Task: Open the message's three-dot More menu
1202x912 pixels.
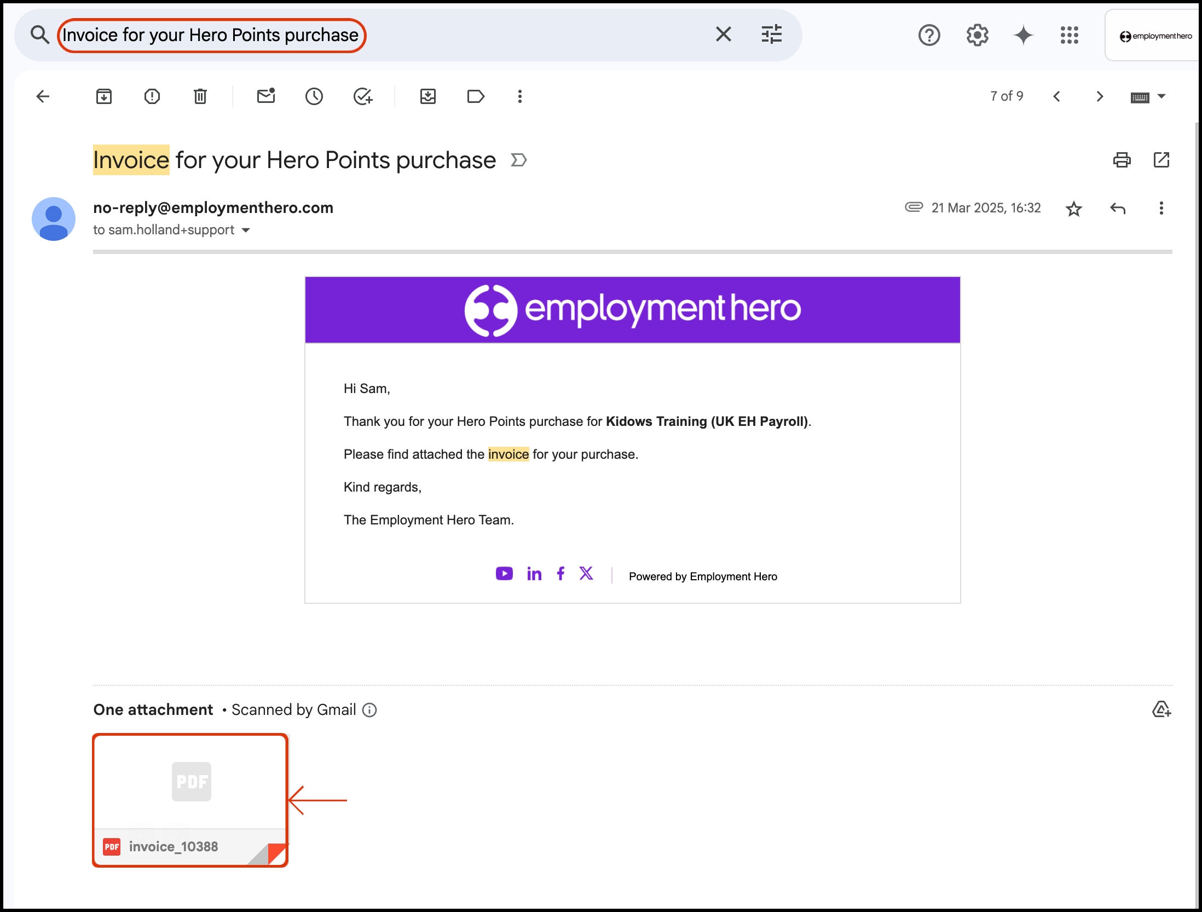Action: 1161,208
